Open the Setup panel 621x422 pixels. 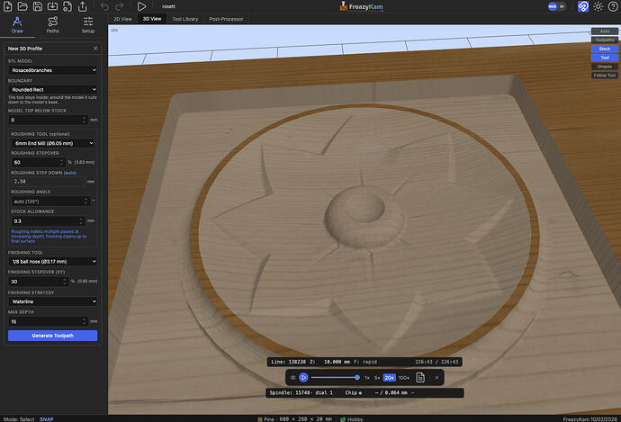88,25
